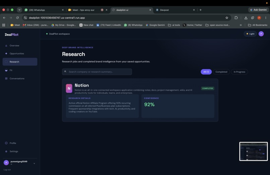Screen dimensions: 270x175
Task: Expand the ai tools bookmark folder
Action: [174, 25]
